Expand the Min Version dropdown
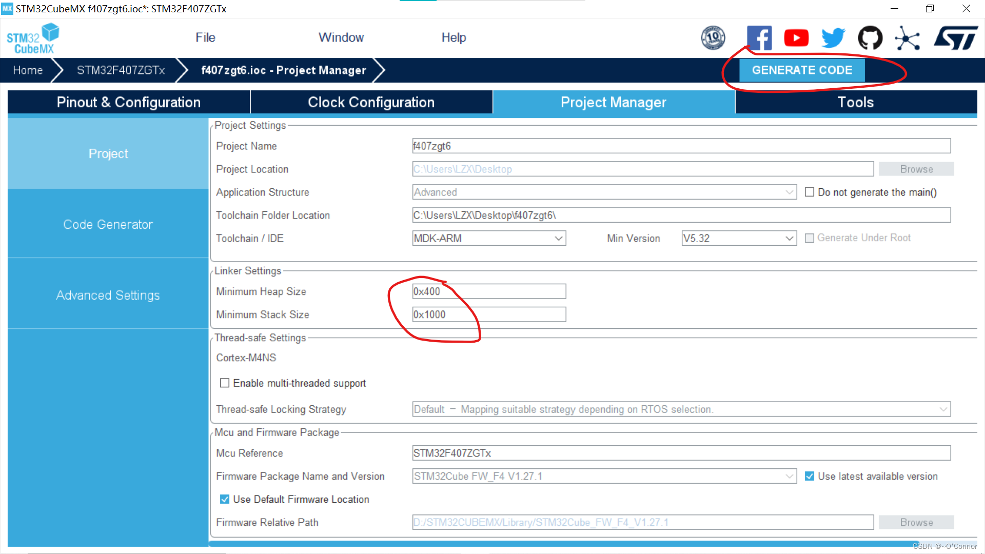 coord(738,239)
